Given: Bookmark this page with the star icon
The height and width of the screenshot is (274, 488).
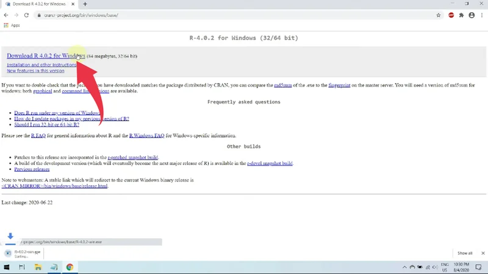Looking at the screenshot, I should pyautogui.click(x=438, y=15).
